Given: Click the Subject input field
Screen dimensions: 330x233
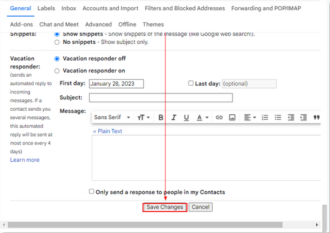Looking at the screenshot, I should point(161,98).
